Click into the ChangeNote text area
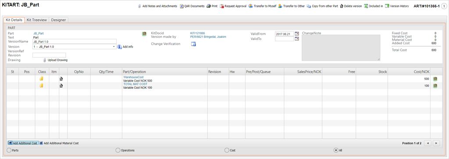This screenshot has width=449, height=159. [341, 47]
